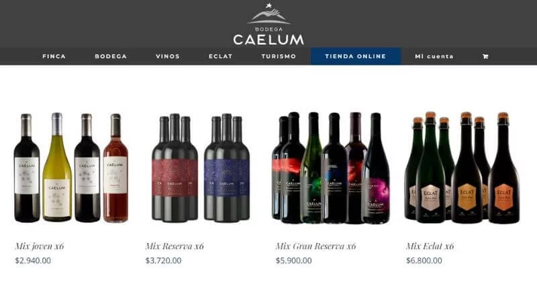Click the Mix Reserva x6 title link
The image size is (537, 304).
175,246
